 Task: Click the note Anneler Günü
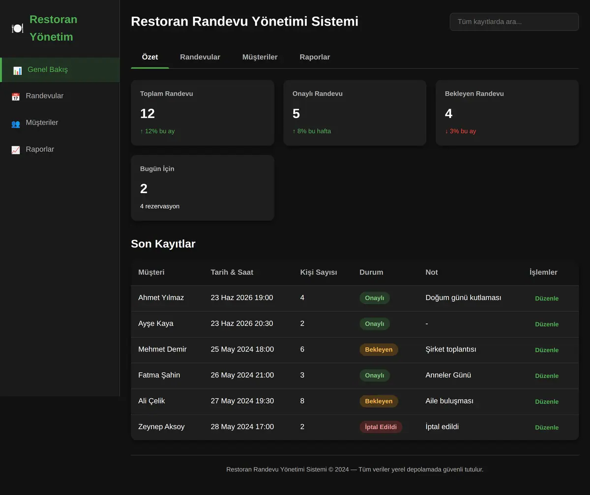point(448,375)
